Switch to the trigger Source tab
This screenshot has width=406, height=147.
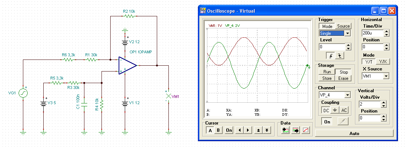(343, 26)
